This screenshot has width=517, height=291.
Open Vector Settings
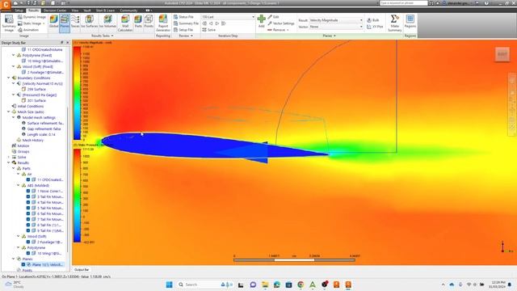tap(281, 23)
